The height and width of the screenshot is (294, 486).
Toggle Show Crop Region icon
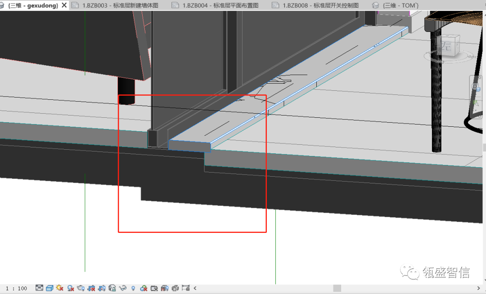coord(102,288)
